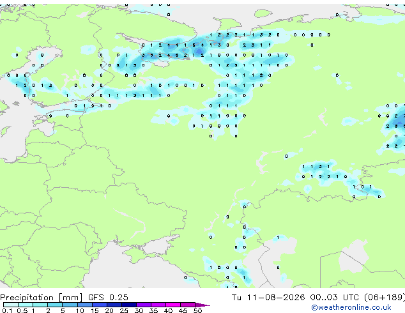Click the 10–15 mm blue legend swatch
The width and height of the screenshot is (405, 313).
[85, 305]
